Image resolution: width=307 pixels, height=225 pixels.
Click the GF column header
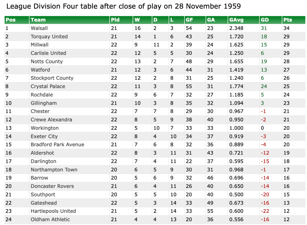tap(189, 20)
